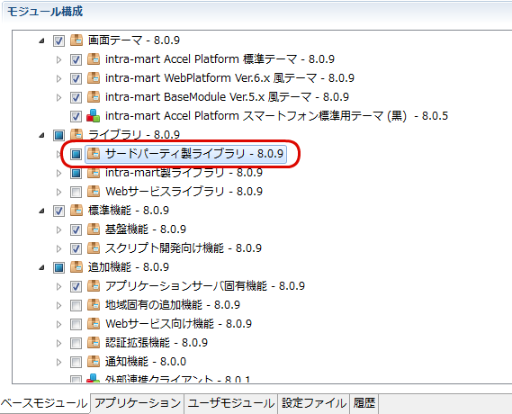Click package icon of 地域固有の追加機能
The width and height of the screenshot is (512, 414).
[x=94, y=305]
